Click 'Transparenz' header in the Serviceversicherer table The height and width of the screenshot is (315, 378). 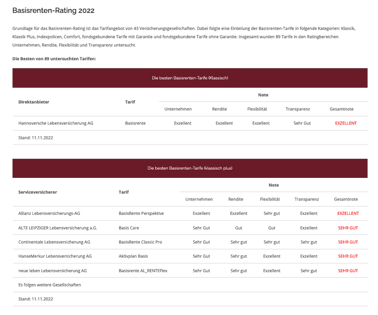point(307,199)
